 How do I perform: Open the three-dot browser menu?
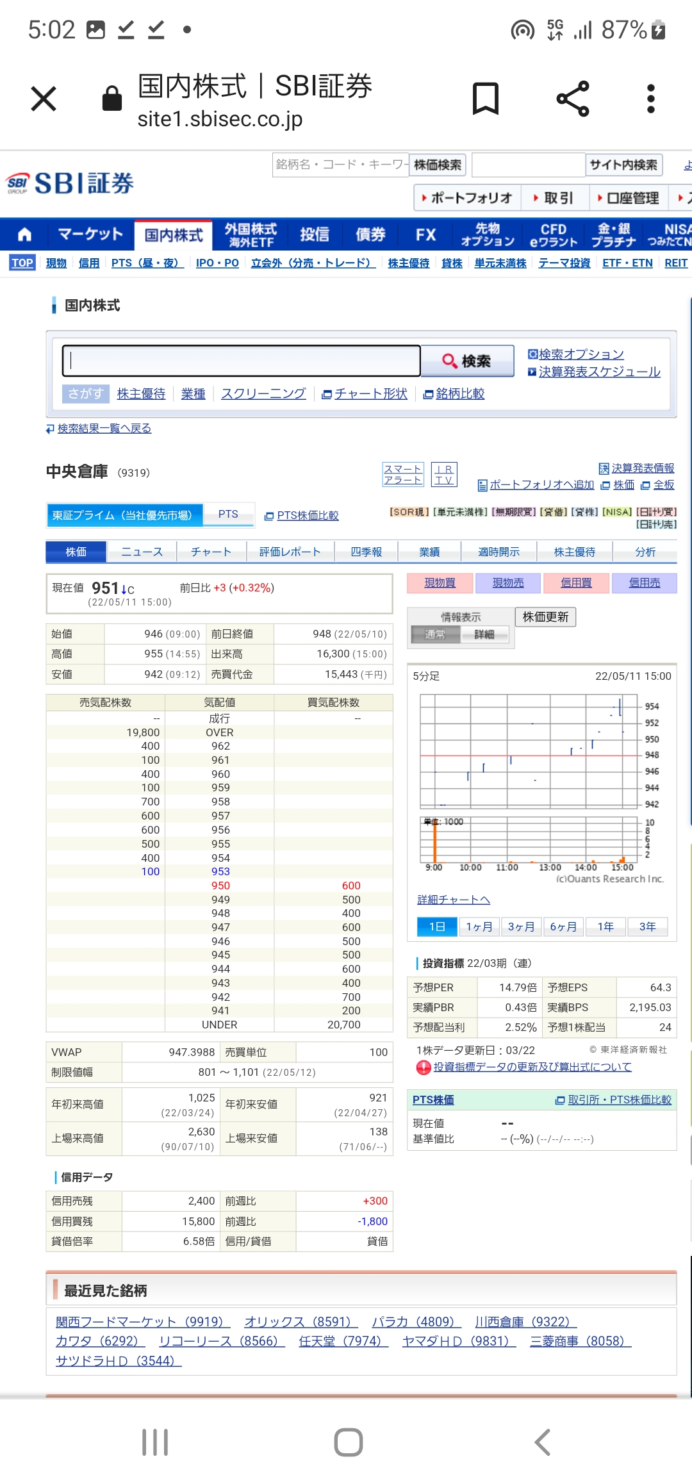(x=650, y=99)
